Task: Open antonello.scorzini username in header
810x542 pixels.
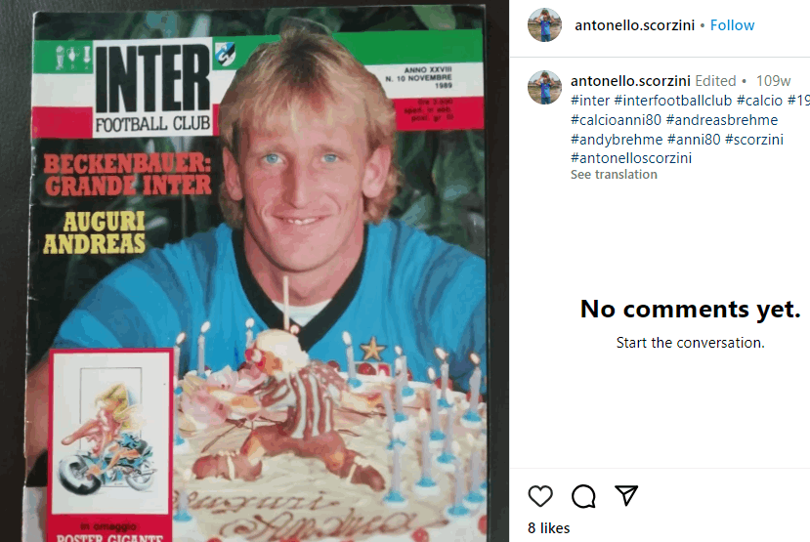Action: click(634, 25)
